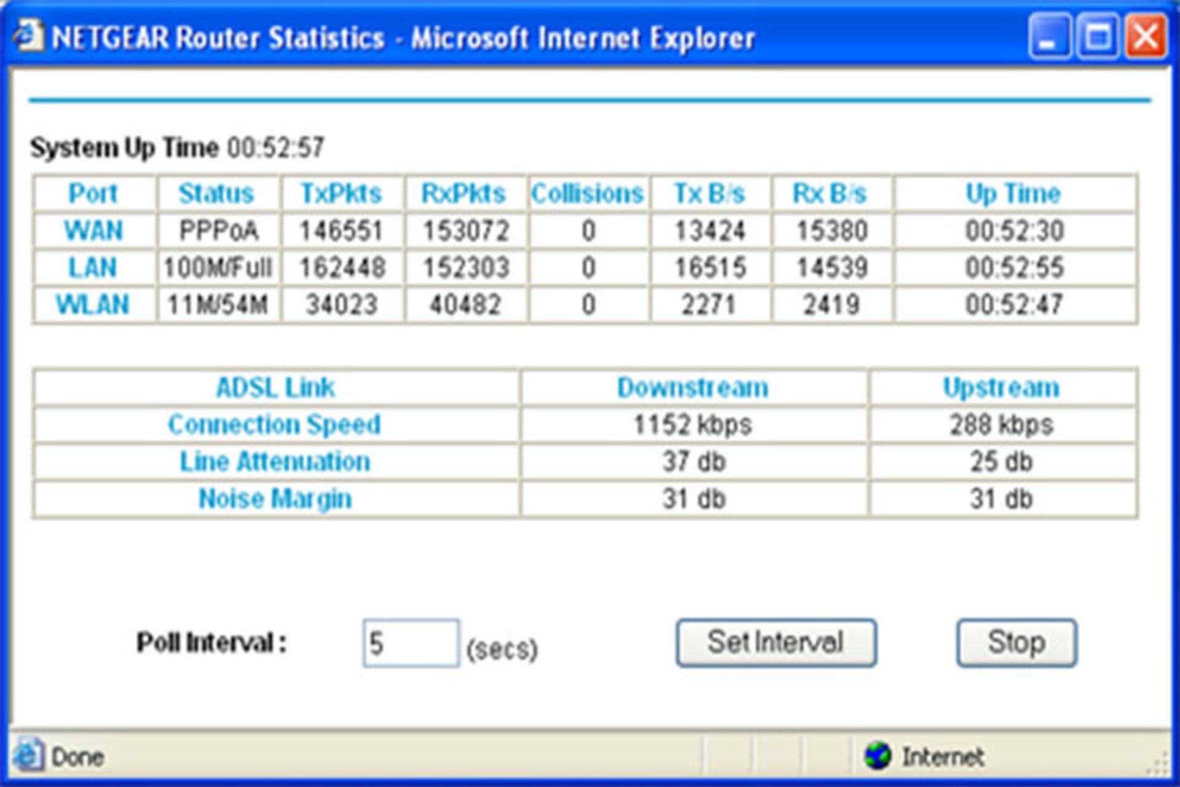Click WAN RxPkts value 153072
Image resolution: width=1180 pixels, height=787 pixels.
click(x=466, y=231)
